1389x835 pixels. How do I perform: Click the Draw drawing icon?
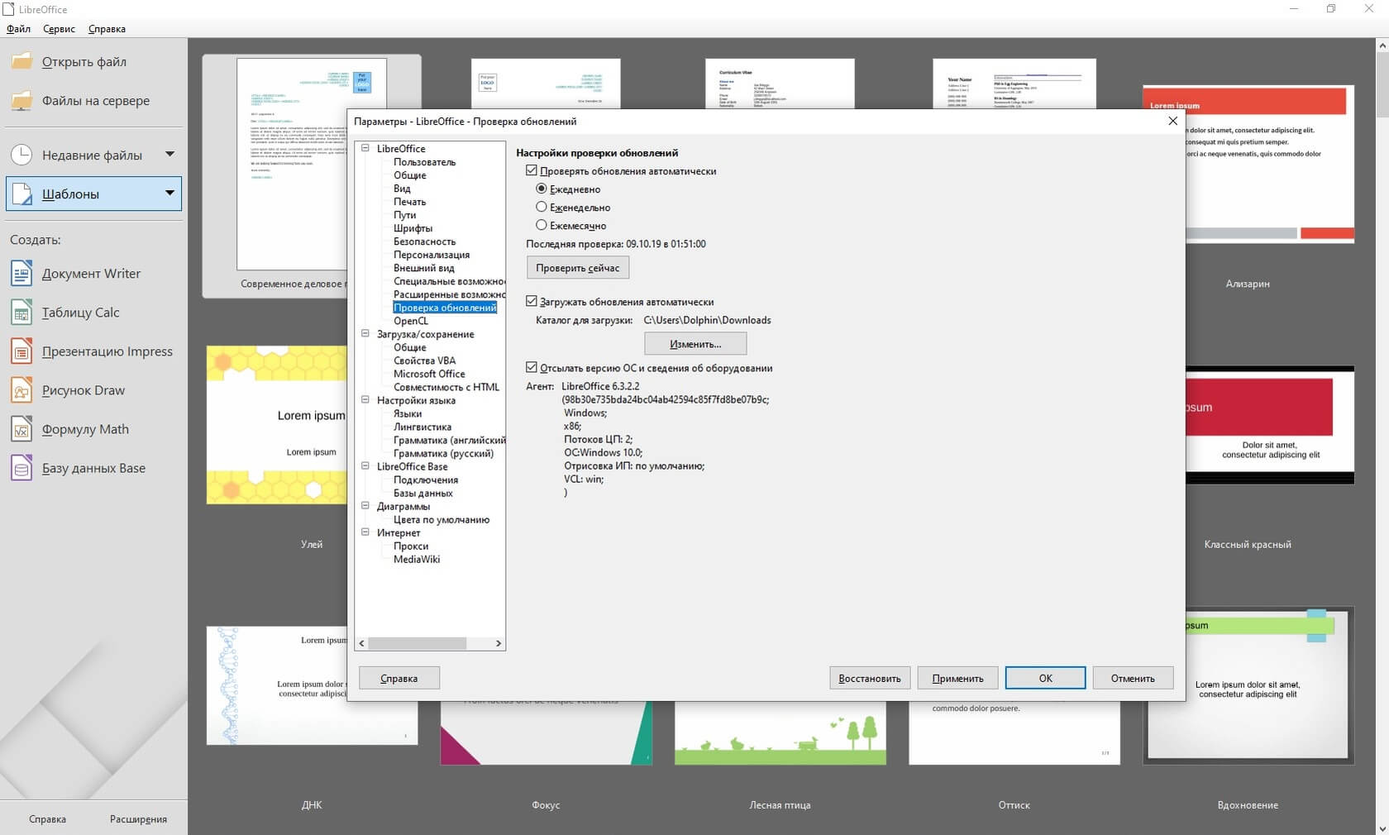coord(21,390)
